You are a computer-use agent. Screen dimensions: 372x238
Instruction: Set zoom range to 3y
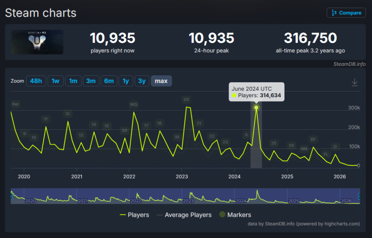coord(142,81)
